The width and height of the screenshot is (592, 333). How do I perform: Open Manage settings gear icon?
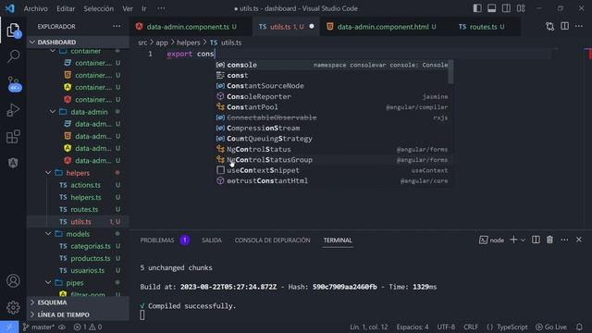(13, 307)
